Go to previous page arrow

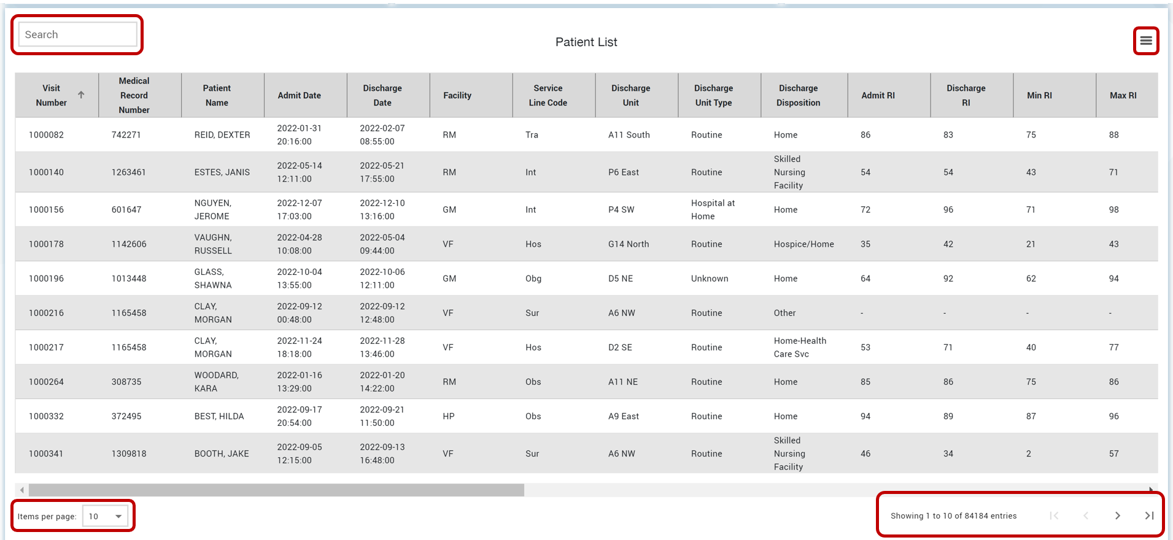point(1085,516)
